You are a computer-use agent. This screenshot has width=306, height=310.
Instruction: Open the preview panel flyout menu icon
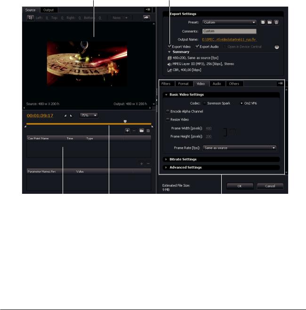148,9
